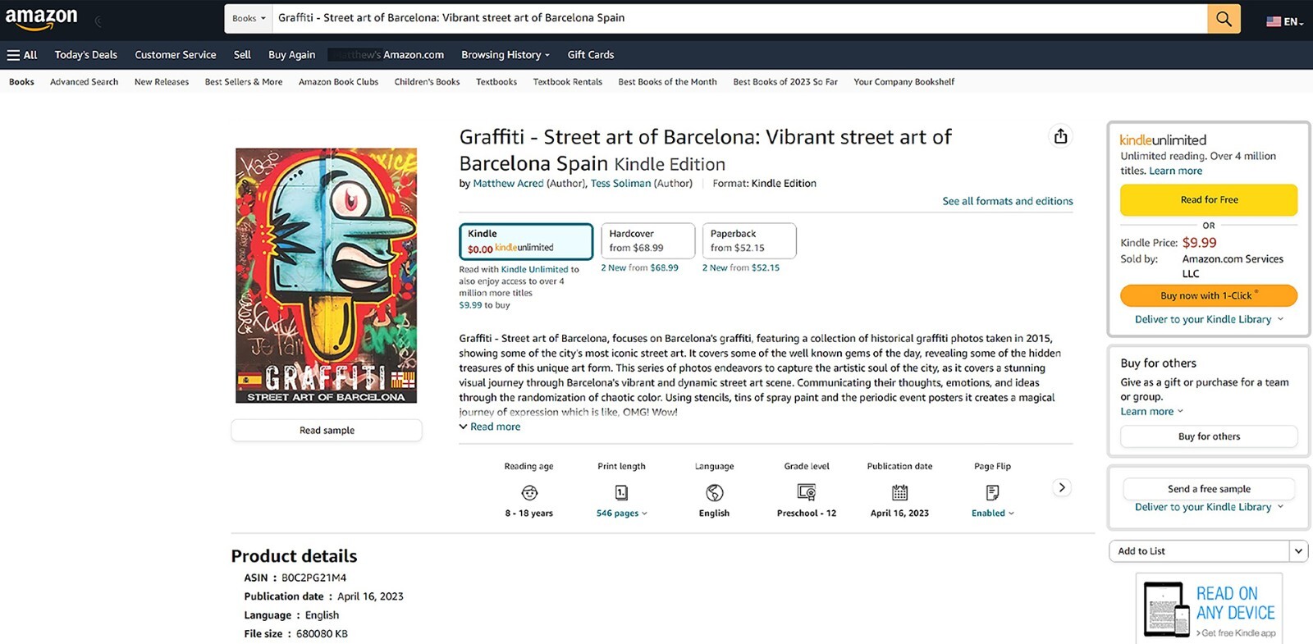This screenshot has width=1313, height=644.
Task: Click the Language globe icon
Action: tap(714, 492)
